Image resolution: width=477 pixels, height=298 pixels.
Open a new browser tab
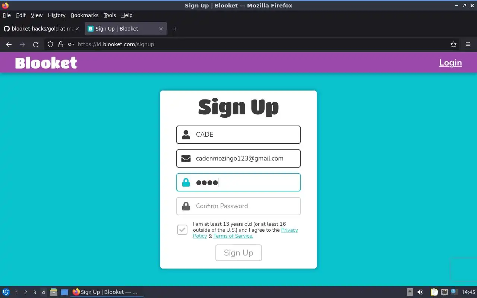pos(175,29)
